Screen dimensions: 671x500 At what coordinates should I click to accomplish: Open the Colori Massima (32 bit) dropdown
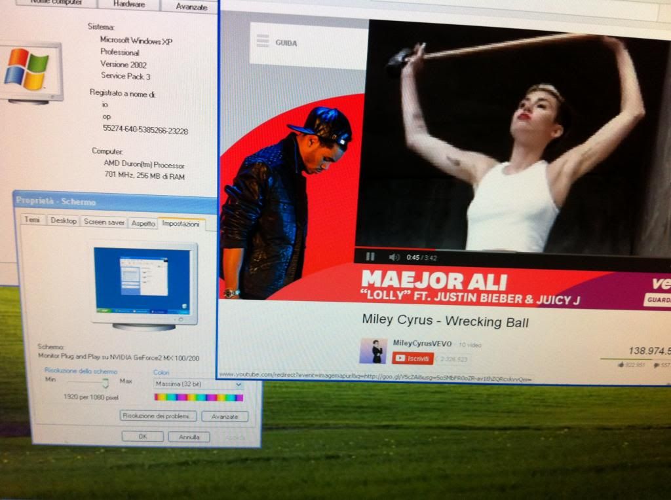click(x=199, y=384)
